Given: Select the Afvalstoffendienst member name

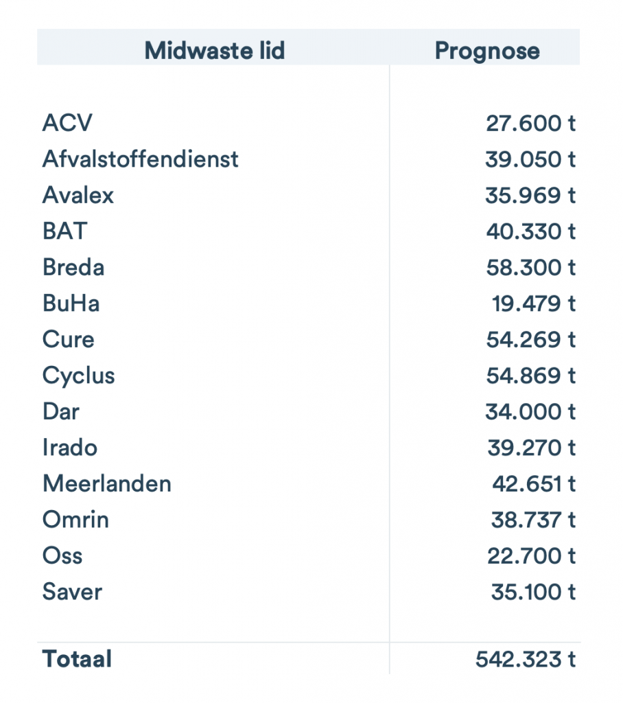Looking at the screenshot, I should tap(141, 159).
